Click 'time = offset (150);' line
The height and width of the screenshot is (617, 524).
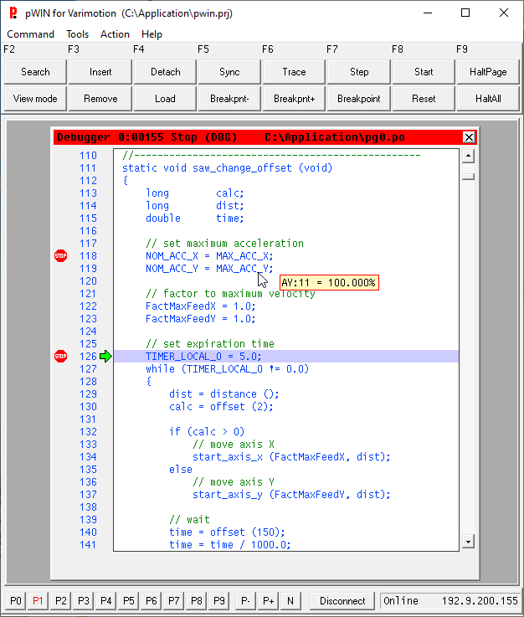[227, 532]
